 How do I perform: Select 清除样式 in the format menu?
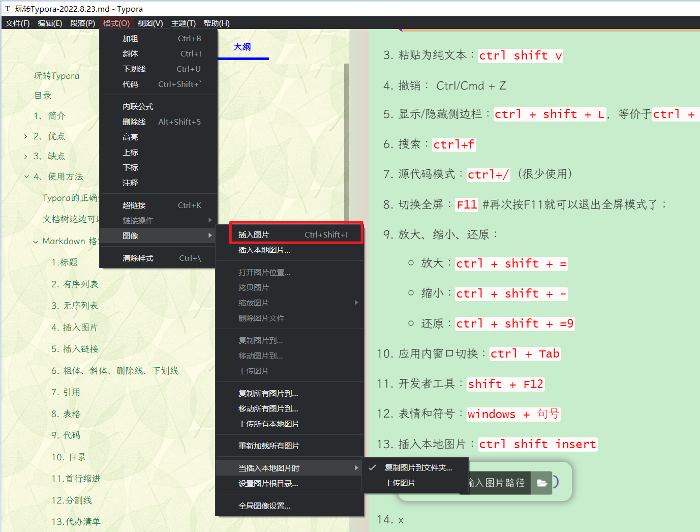pos(158,258)
